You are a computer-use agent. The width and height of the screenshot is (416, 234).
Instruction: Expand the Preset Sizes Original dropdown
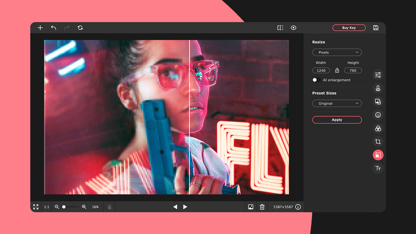click(337, 104)
